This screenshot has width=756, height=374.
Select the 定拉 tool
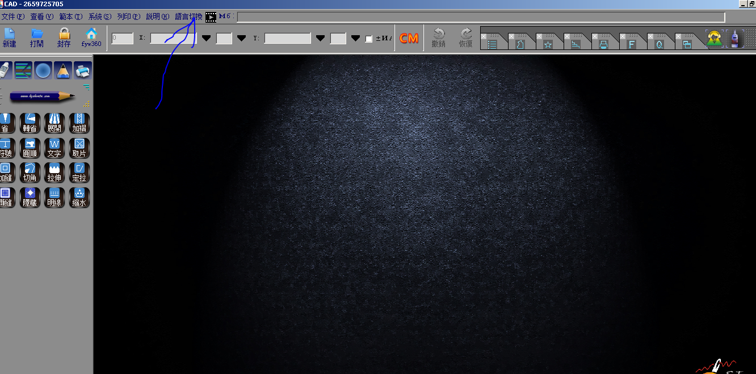79,173
